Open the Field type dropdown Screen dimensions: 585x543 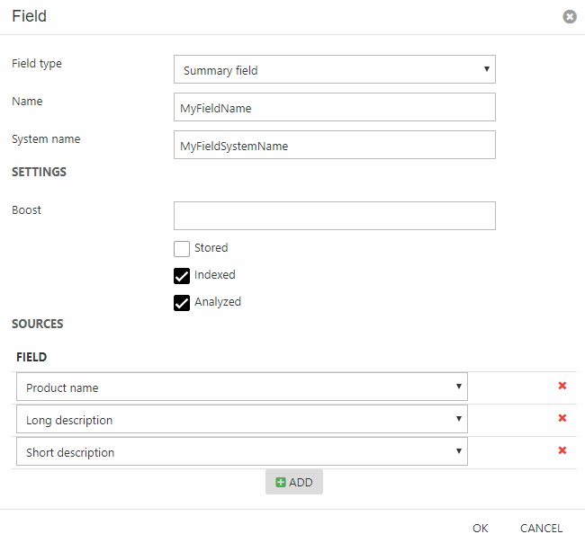pos(334,69)
